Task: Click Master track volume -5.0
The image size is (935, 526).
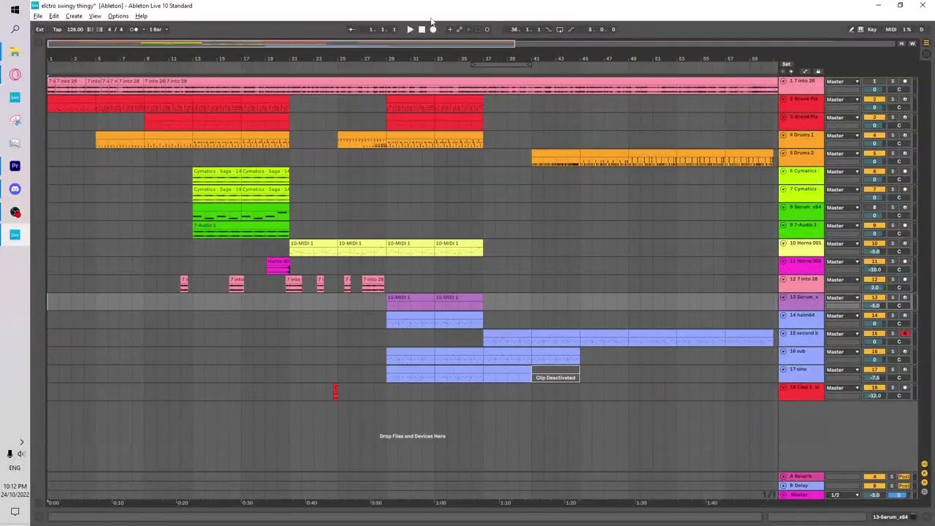Action: point(874,495)
